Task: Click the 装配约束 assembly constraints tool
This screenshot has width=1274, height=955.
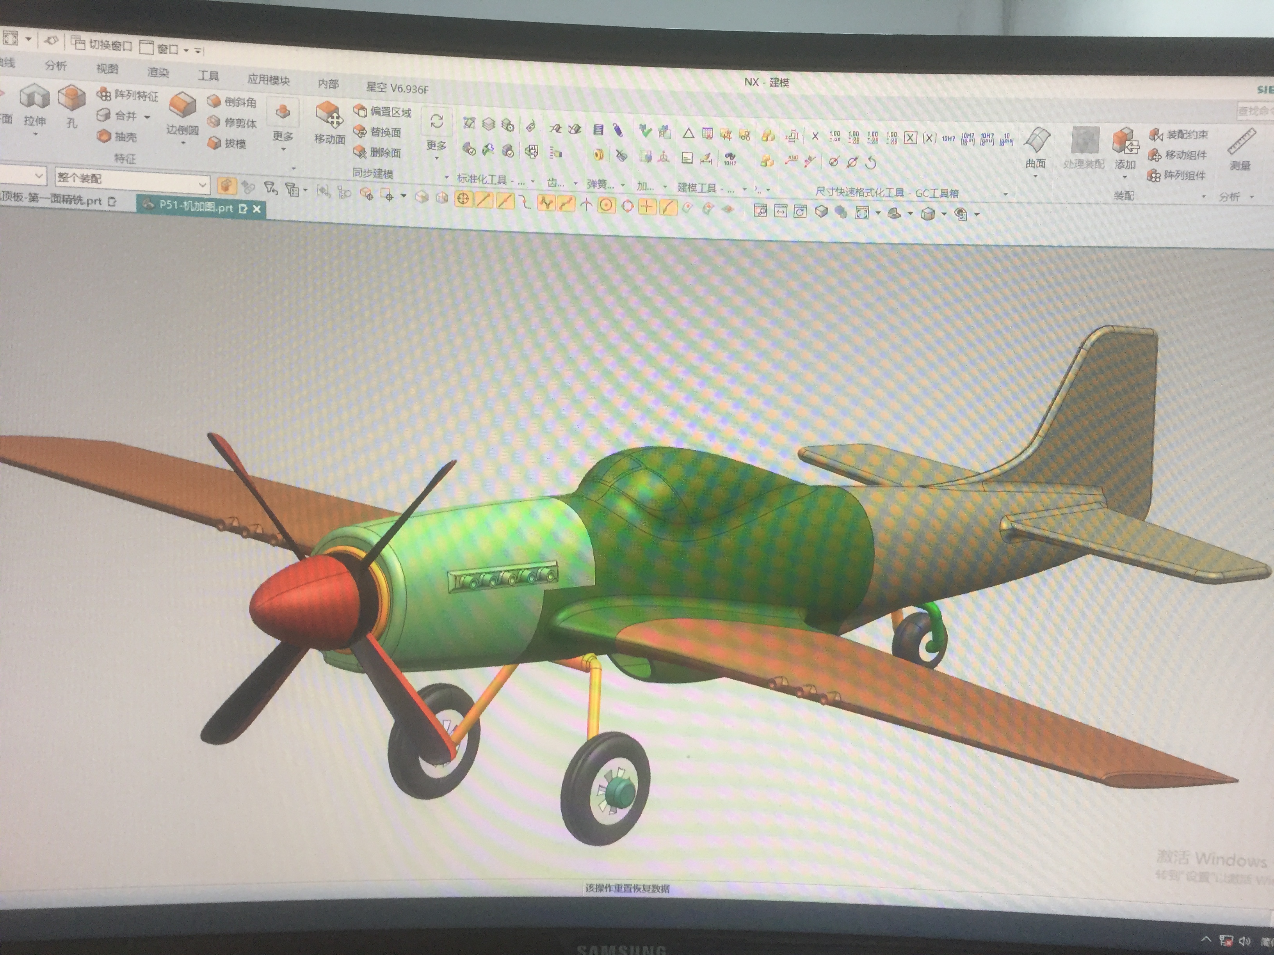Action: click(1179, 135)
